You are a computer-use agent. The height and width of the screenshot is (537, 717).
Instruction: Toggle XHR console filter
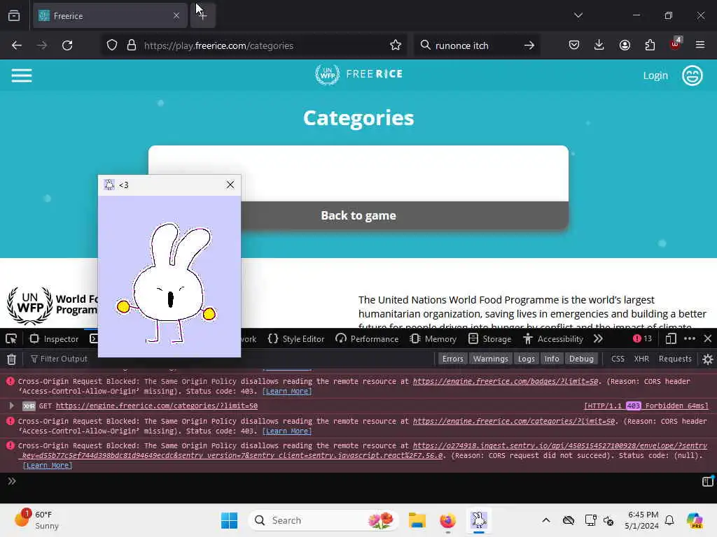click(x=641, y=359)
